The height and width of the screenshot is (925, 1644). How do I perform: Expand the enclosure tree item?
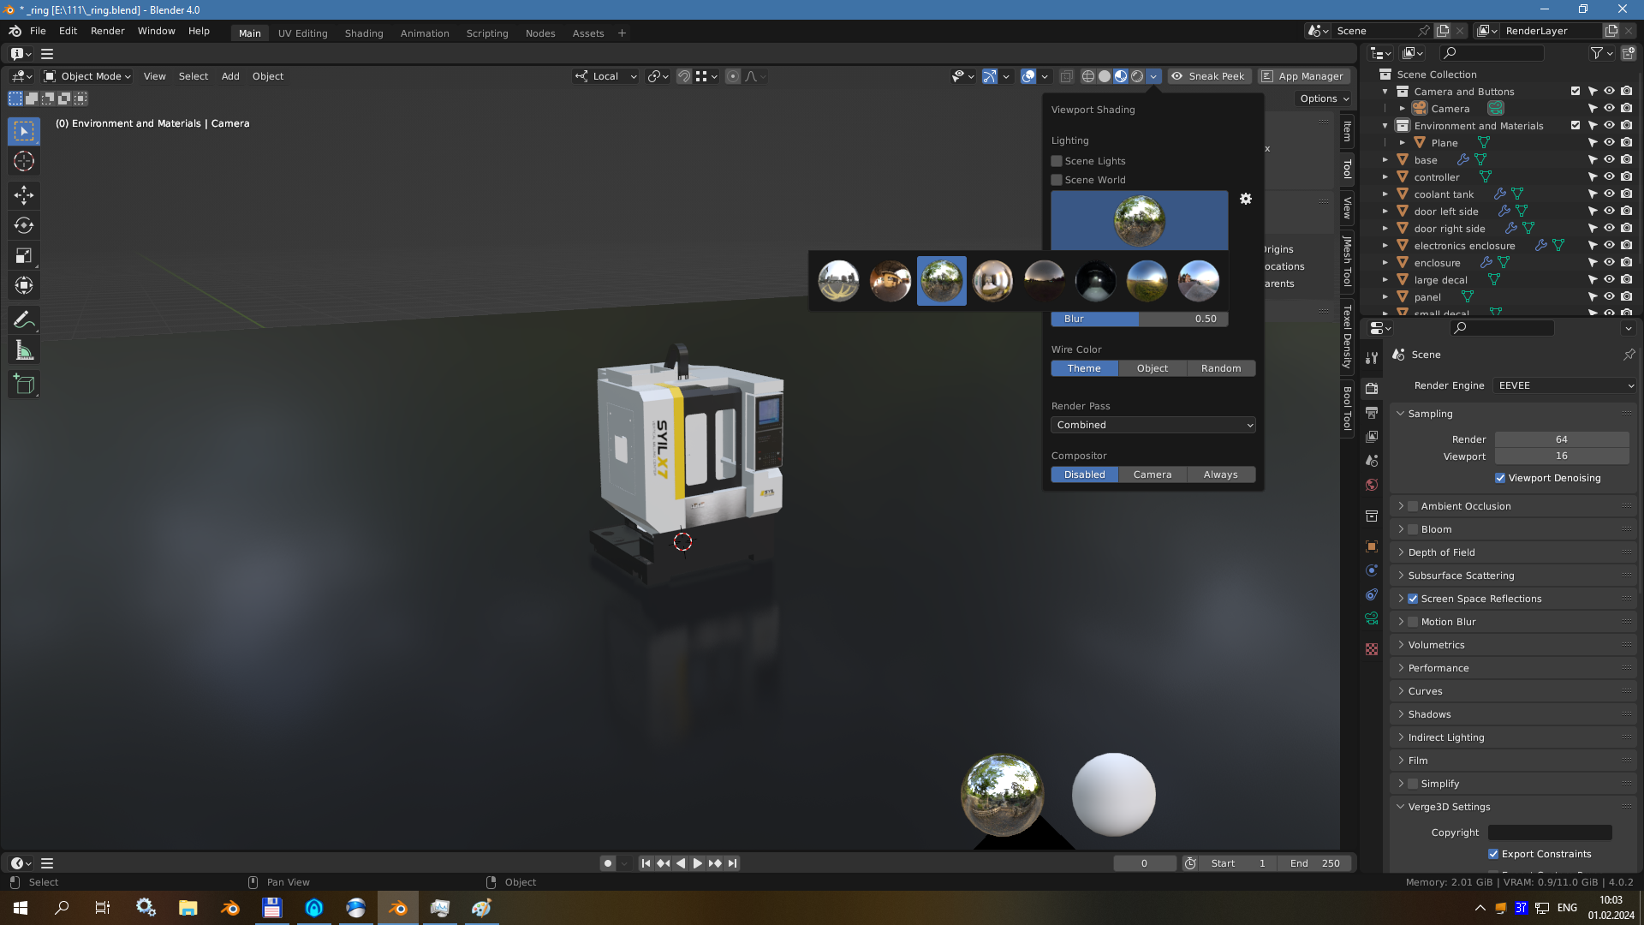point(1385,263)
